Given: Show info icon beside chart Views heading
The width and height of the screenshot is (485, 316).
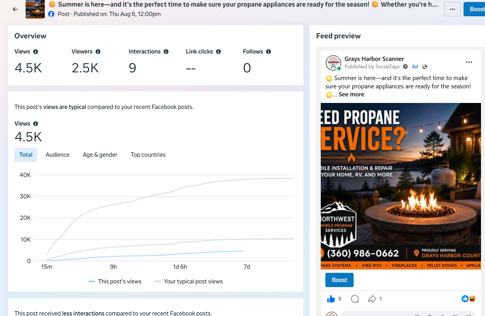Looking at the screenshot, I should coord(35,124).
